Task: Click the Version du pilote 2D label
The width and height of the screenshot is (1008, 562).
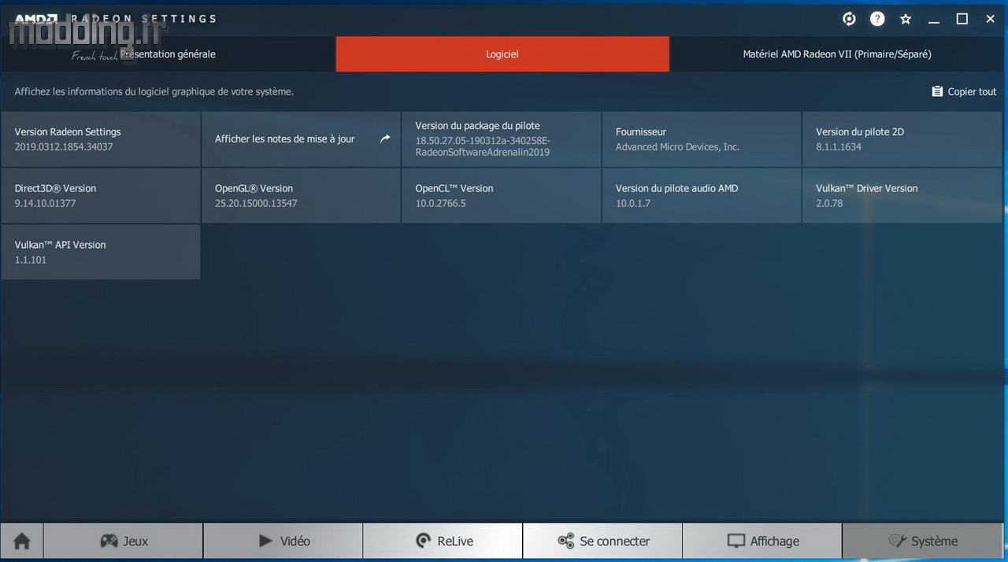Action: (x=860, y=131)
